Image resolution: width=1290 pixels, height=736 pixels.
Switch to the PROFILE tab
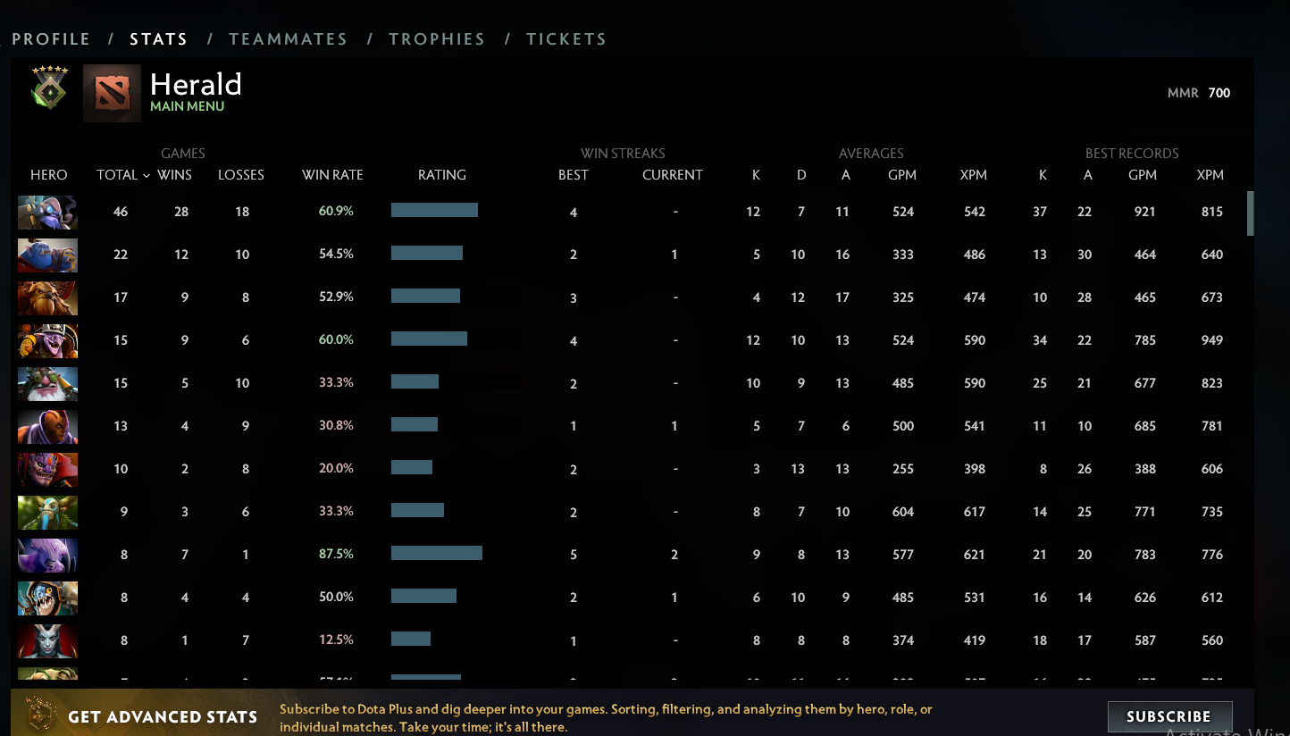click(x=50, y=38)
